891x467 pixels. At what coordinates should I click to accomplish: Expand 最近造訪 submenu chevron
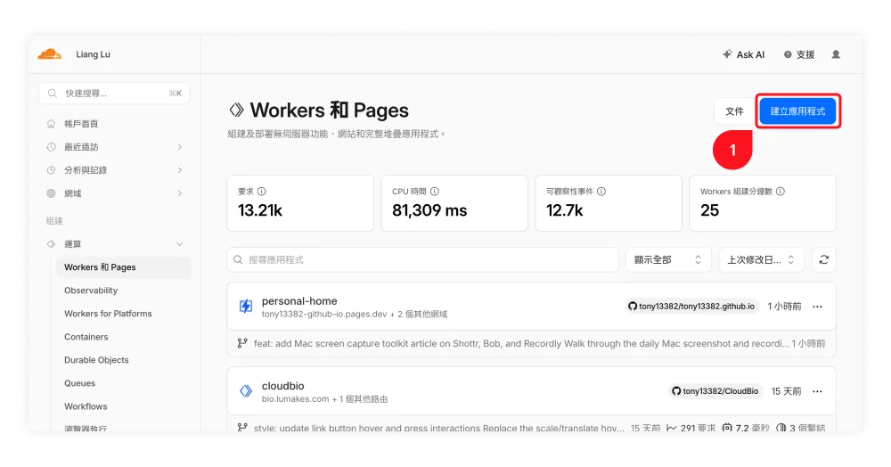click(x=180, y=147)
